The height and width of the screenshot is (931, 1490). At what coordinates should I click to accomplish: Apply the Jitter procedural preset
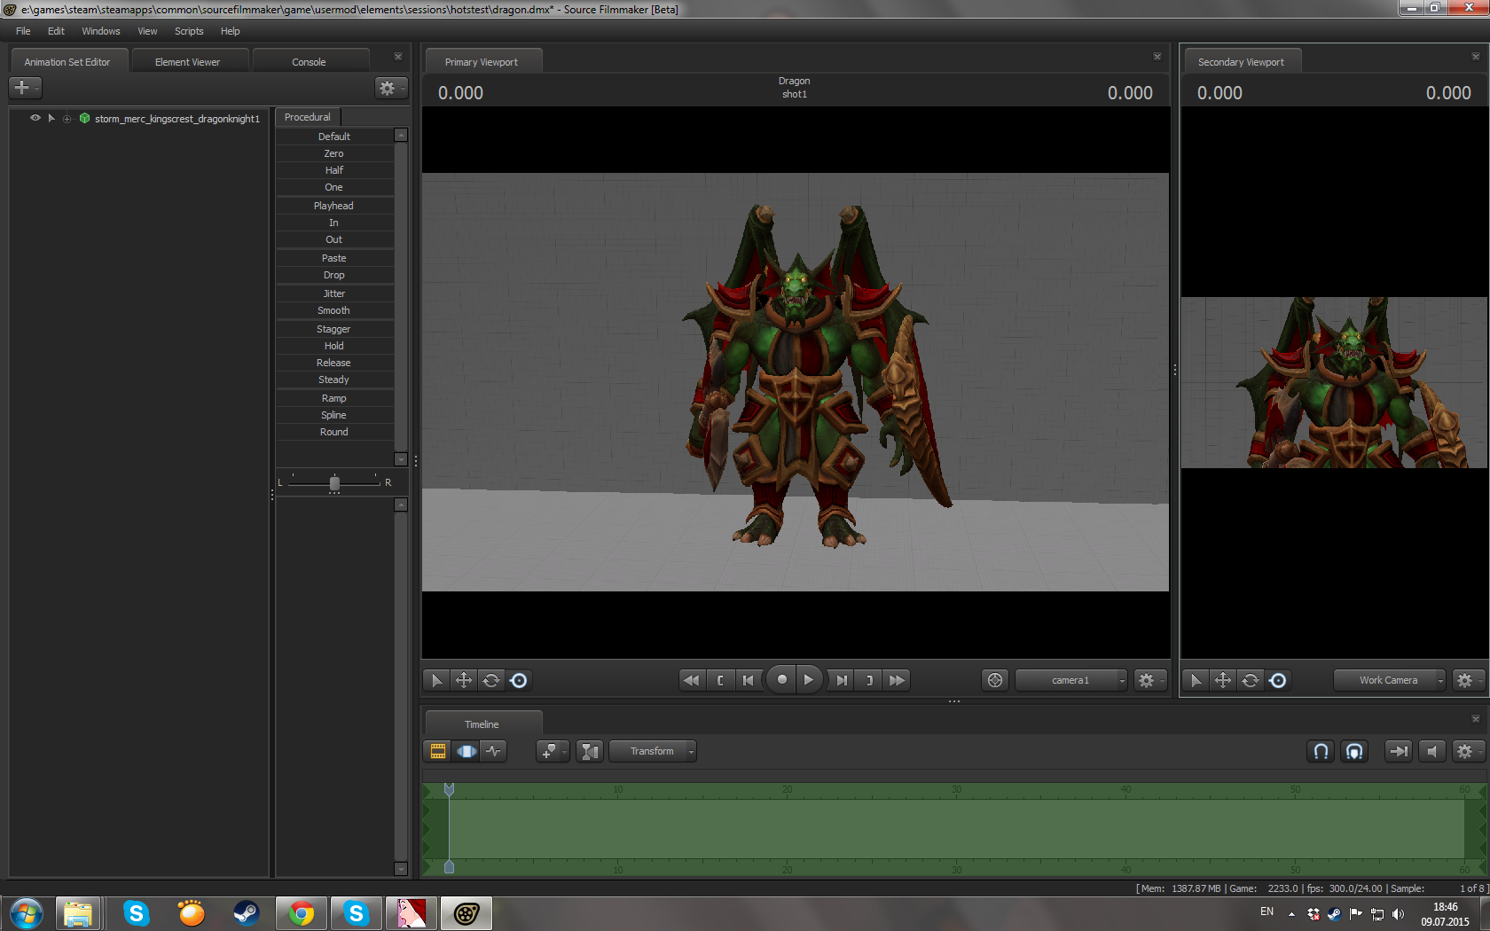tap(333, 293)
